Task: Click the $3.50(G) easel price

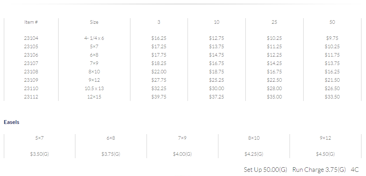Action: click(40, 154)
